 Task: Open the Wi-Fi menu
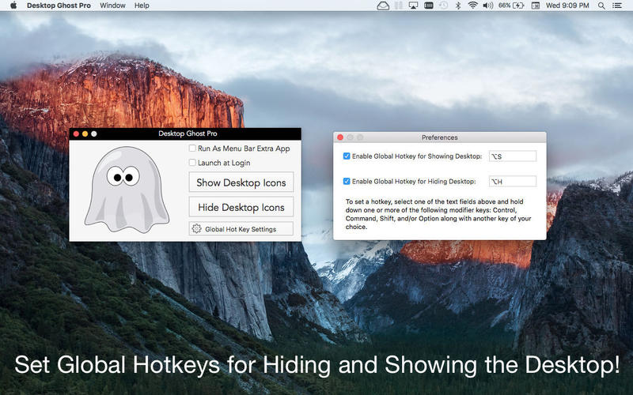point(472,6)
